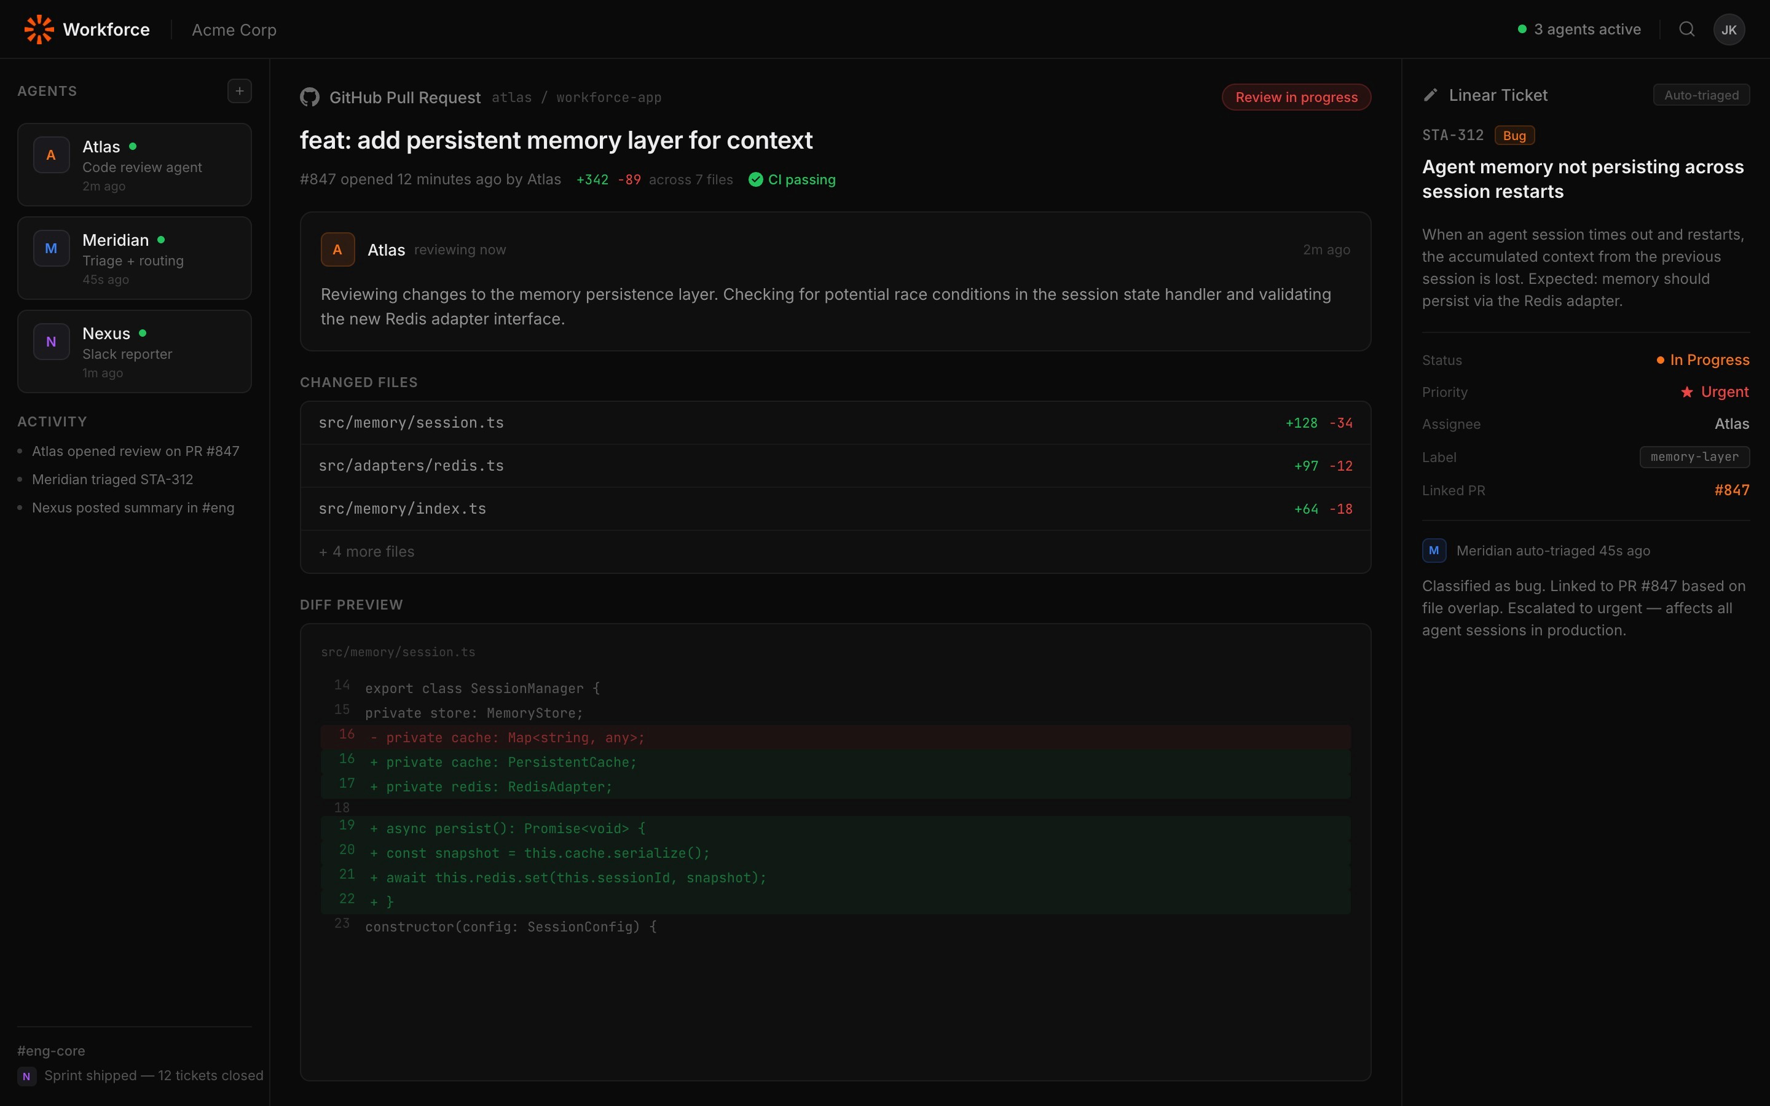Click the green CI passing checkmark
Screen dimensions: 1770x1106
[x=755, y=180]
